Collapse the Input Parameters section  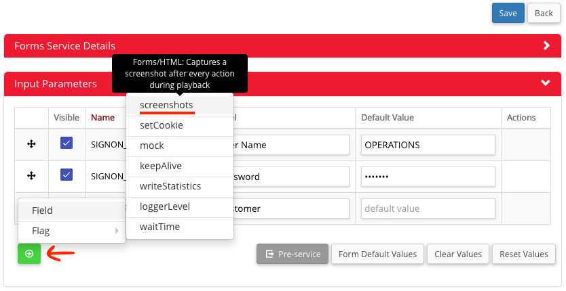coord(546,83)
